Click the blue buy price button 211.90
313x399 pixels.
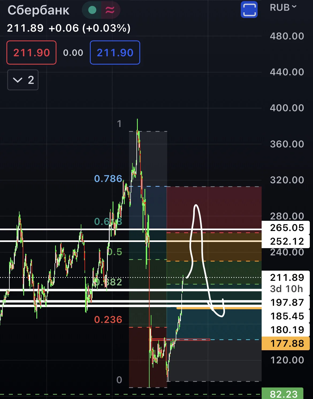click(115, 53)
